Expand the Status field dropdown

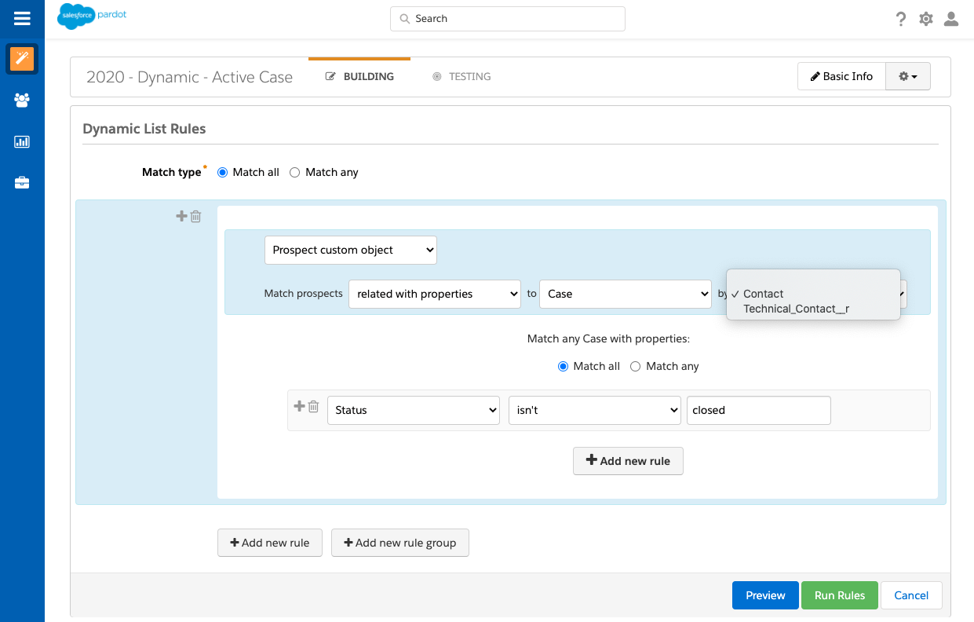click(413, 411)
